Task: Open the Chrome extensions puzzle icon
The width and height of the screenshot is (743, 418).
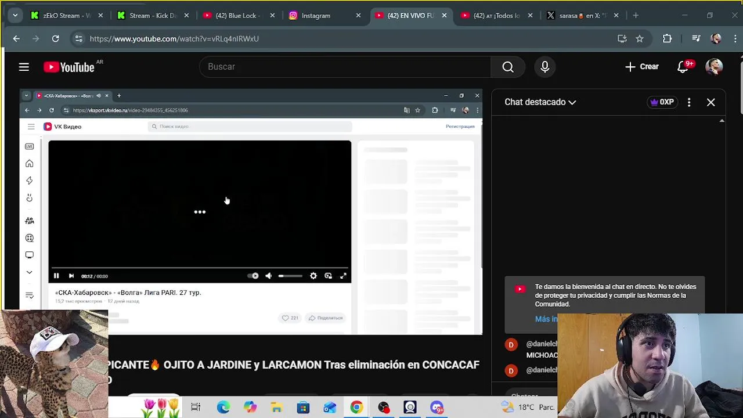Action: [667, 39]
